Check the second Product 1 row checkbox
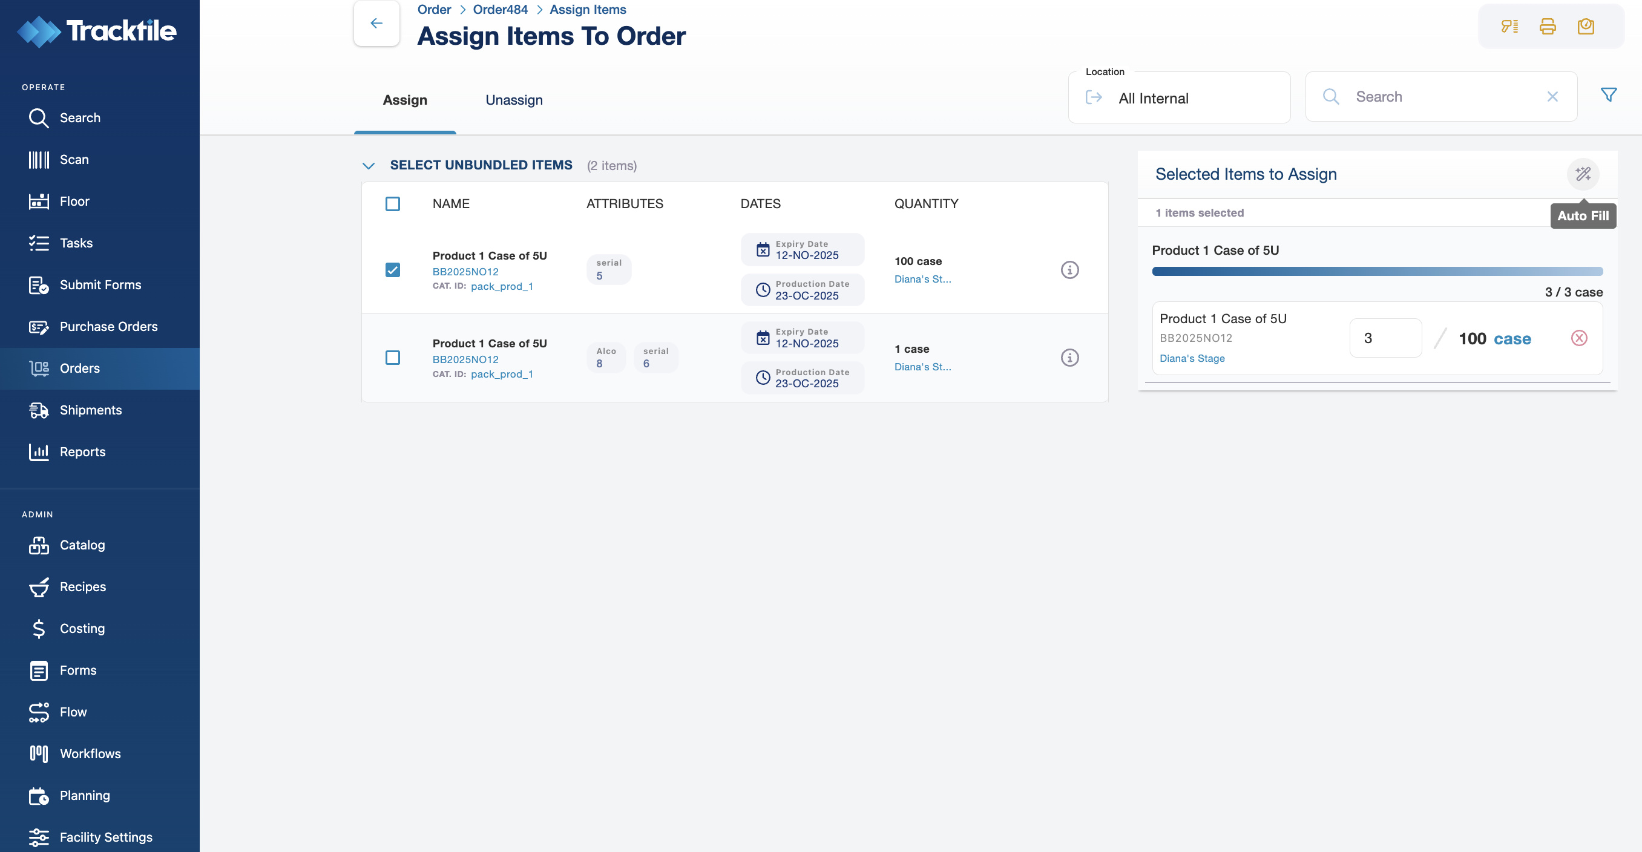1642x852 pixels. tap(393, 358)
